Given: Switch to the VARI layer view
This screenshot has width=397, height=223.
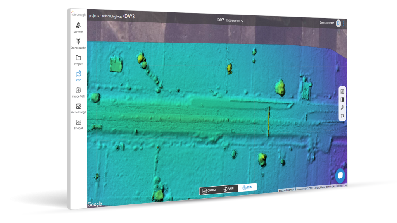Looking at the screenshot, I should click(228, 189).
